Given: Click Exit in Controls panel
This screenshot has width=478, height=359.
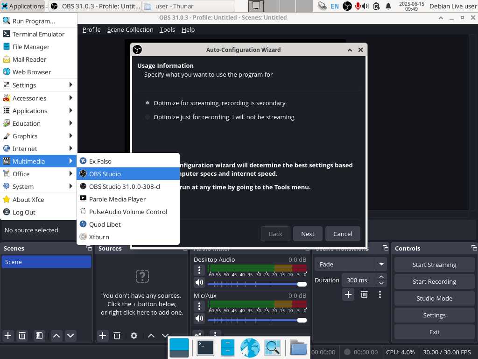Looking at the screenshot, I should tap(435, 332).
